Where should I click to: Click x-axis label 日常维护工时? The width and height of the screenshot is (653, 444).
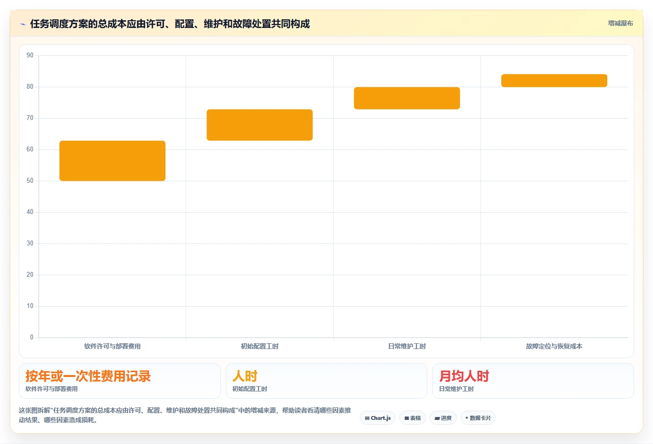pyautogui.click(x=407, y=346)
